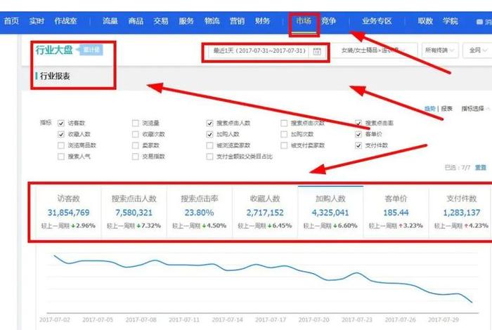Enable the 加购次数 checkbox

[284, 134]
